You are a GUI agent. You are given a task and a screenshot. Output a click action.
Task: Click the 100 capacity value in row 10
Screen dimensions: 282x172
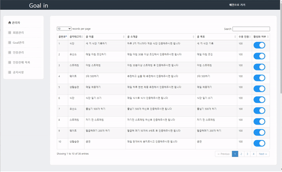[241, 141]
